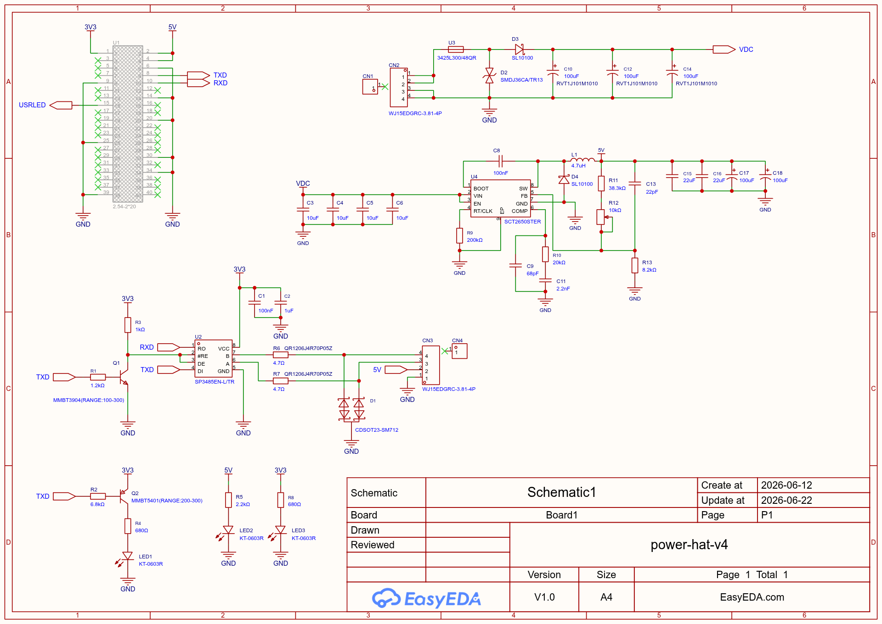Select resistor R7 4.7Ω symbol
The image size is (882, 624).
[281, 381]
